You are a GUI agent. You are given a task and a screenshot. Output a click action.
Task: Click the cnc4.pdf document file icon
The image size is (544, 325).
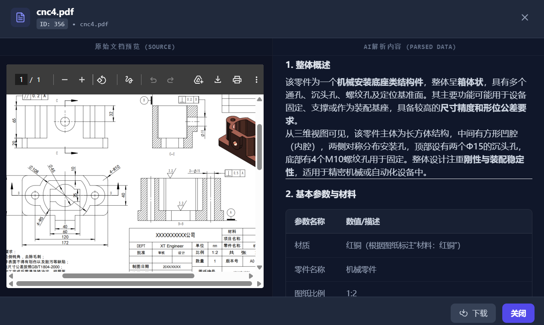pyautogui.click(x=20, y=18)
